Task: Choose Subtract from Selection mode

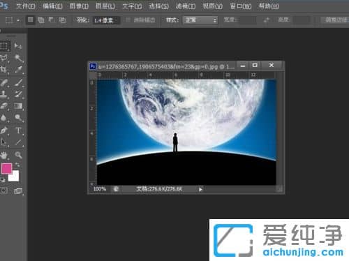Action: (x=51, y=20)
